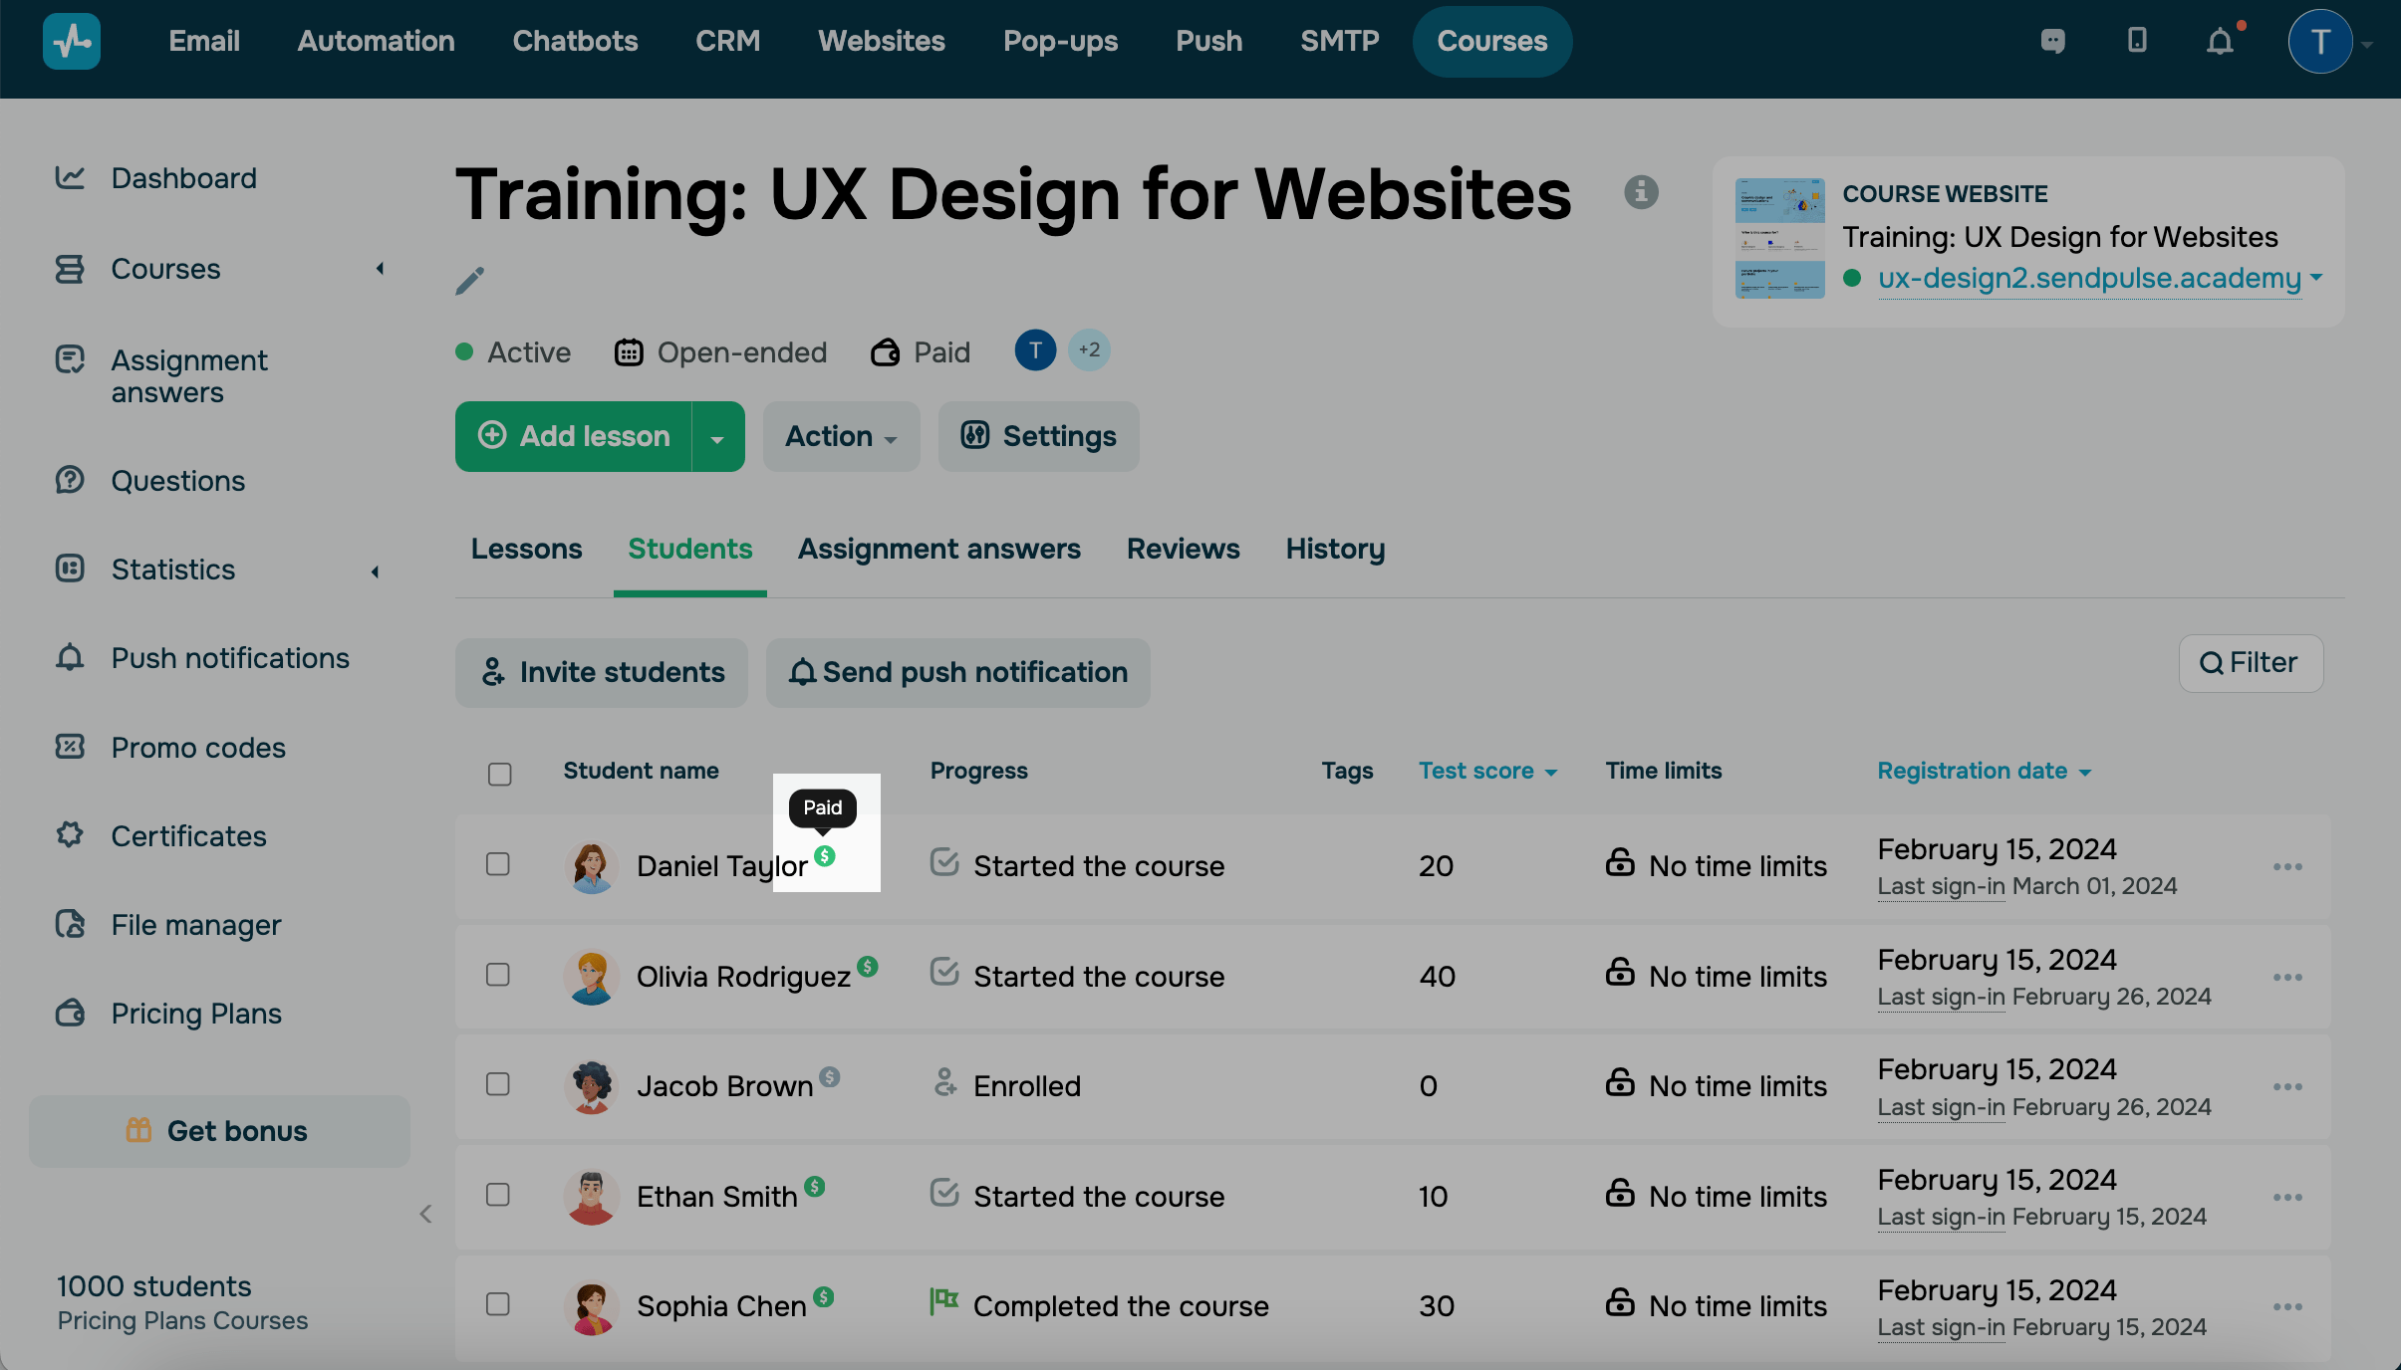Sort by Registration date column

[x=1984, y=771]
